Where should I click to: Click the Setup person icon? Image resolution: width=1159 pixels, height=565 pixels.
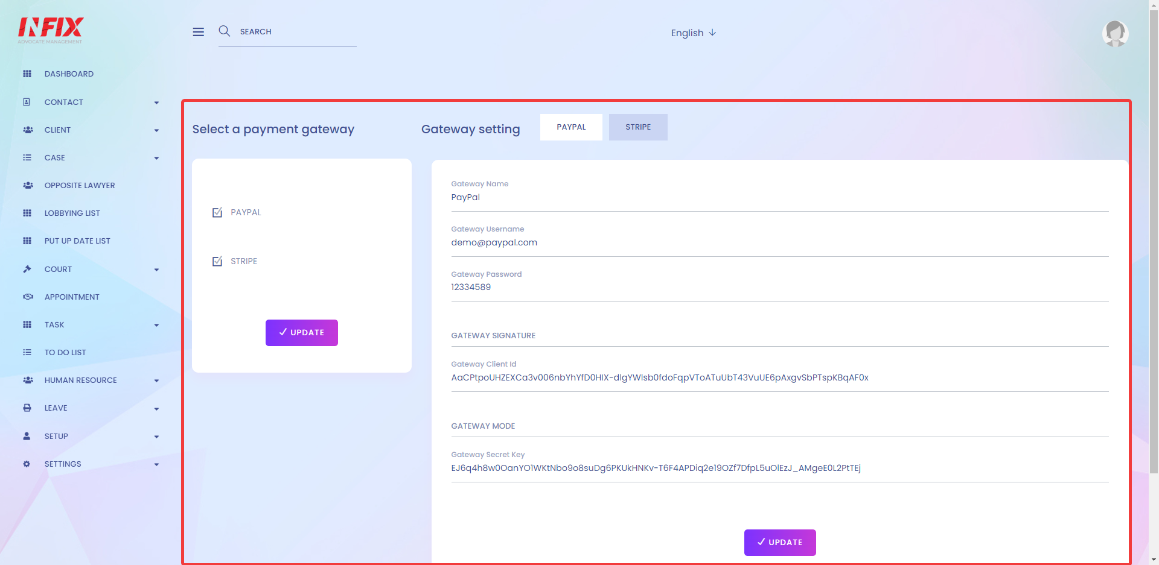[x=27, y=437]
